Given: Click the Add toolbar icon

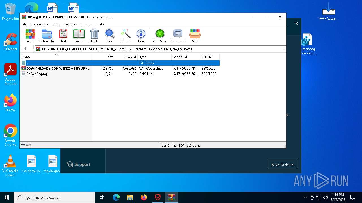Looking at the screenshot, I should 30,36.
